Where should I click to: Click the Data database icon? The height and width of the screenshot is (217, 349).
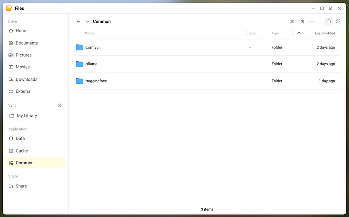point(11,138)
